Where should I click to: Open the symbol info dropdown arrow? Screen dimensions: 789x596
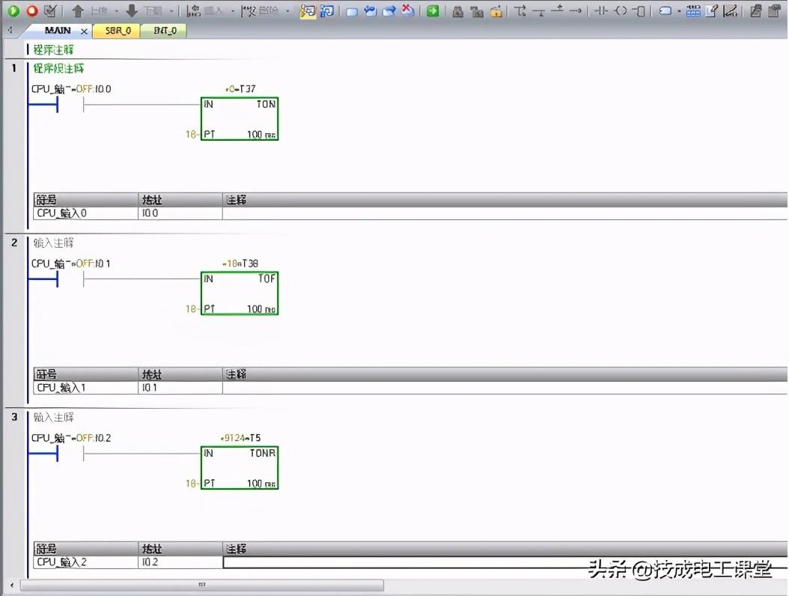point(679,10)
